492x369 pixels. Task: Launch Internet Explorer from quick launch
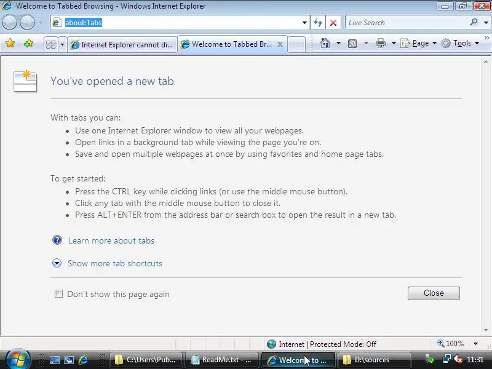click(83, 360)
